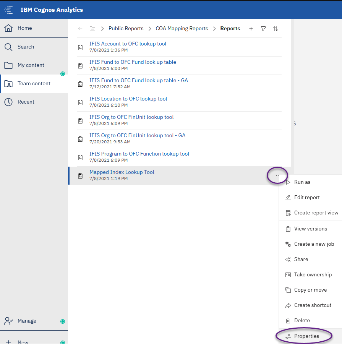The height and width of the screenshot is (344, 342).
Task: Click the Create shortcut arrow icon
Action: coord(288,305)
